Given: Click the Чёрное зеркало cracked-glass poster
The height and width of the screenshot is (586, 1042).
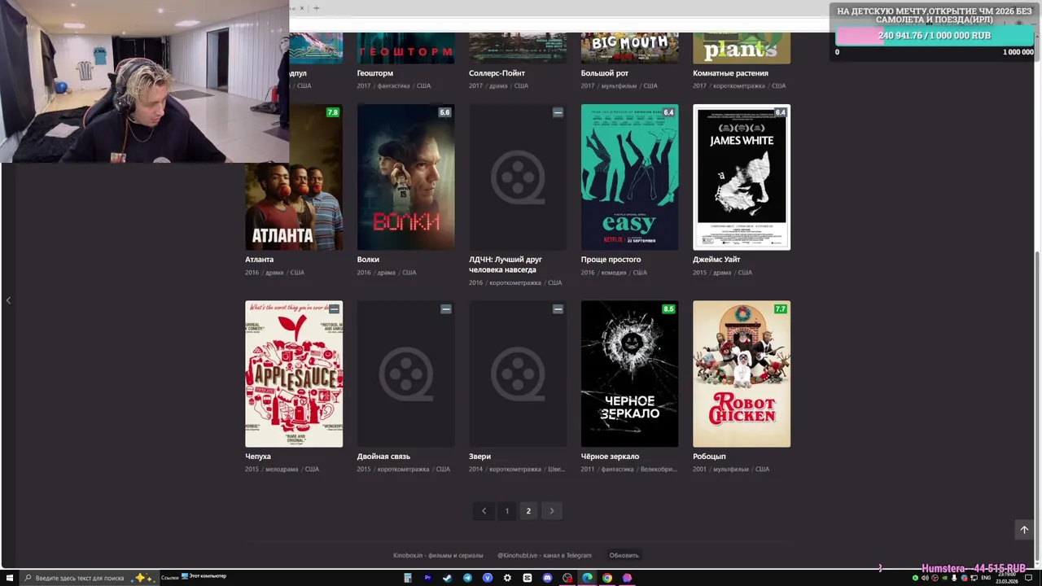Looking at the screenshot, I should tap(629, 374).
